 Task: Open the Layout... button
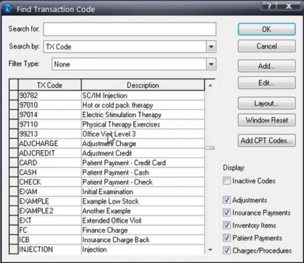tap(266, 103)
